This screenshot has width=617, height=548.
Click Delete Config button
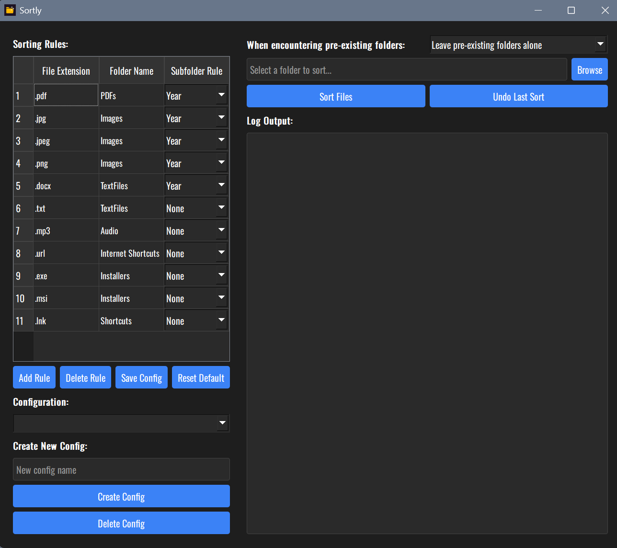(x=121, y=523)
